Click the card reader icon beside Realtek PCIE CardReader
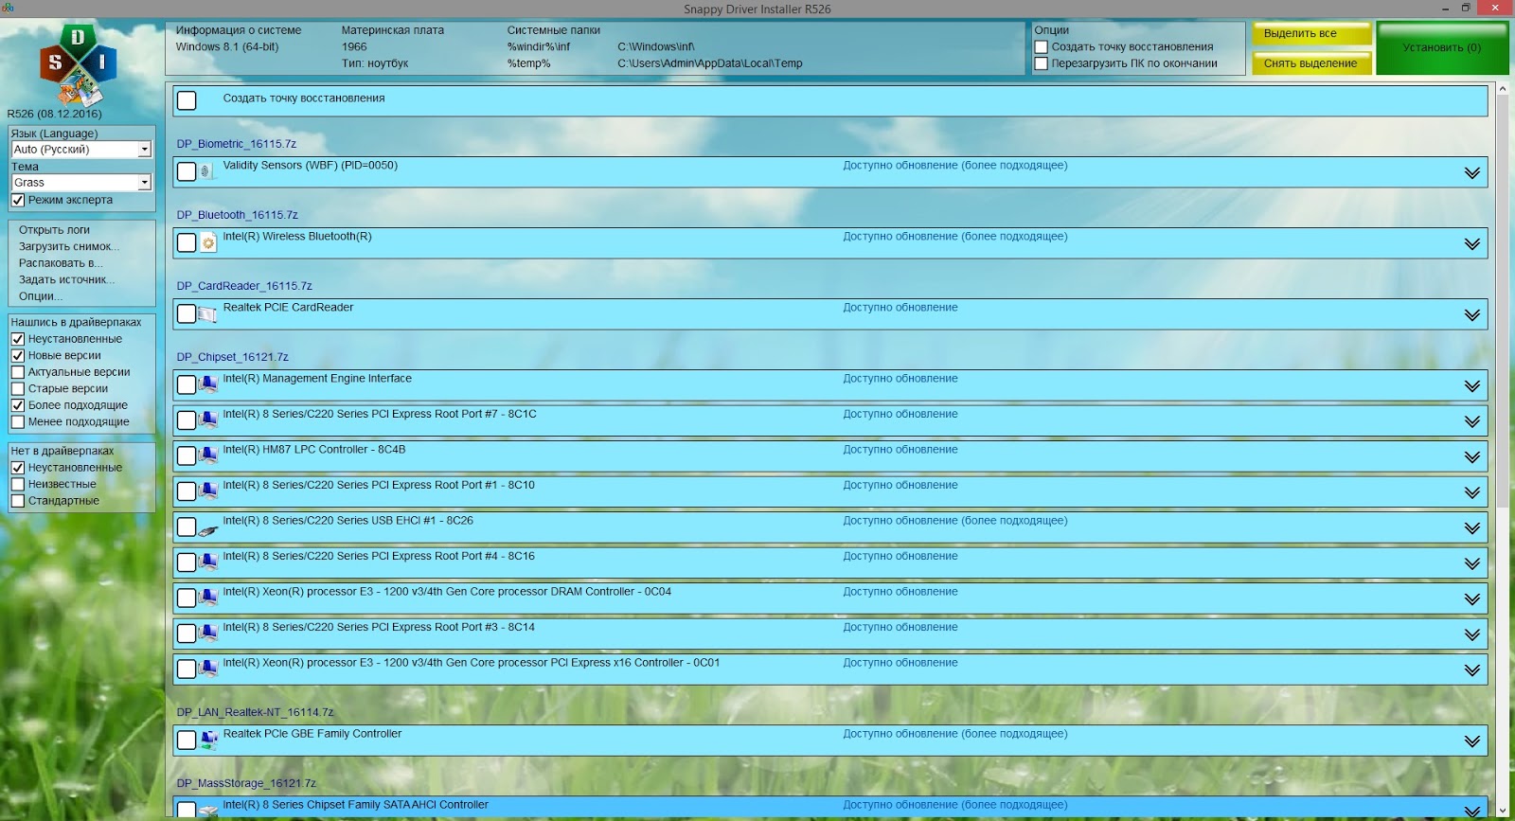This screenshot has width=1515, height=821. point(207,313)
